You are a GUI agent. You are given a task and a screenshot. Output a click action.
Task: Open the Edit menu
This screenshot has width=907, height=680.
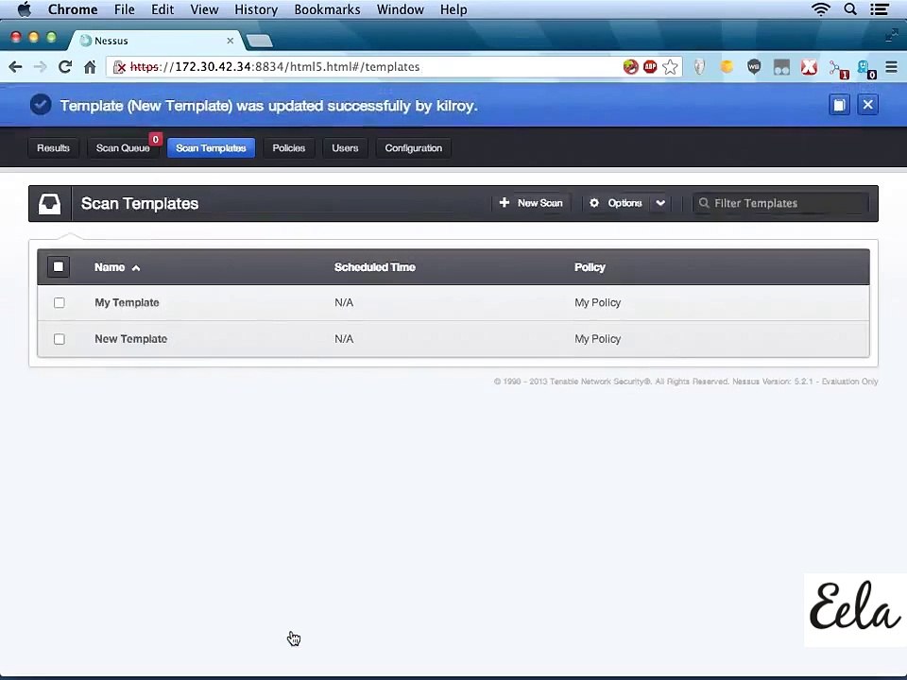[x=163, y=9]
